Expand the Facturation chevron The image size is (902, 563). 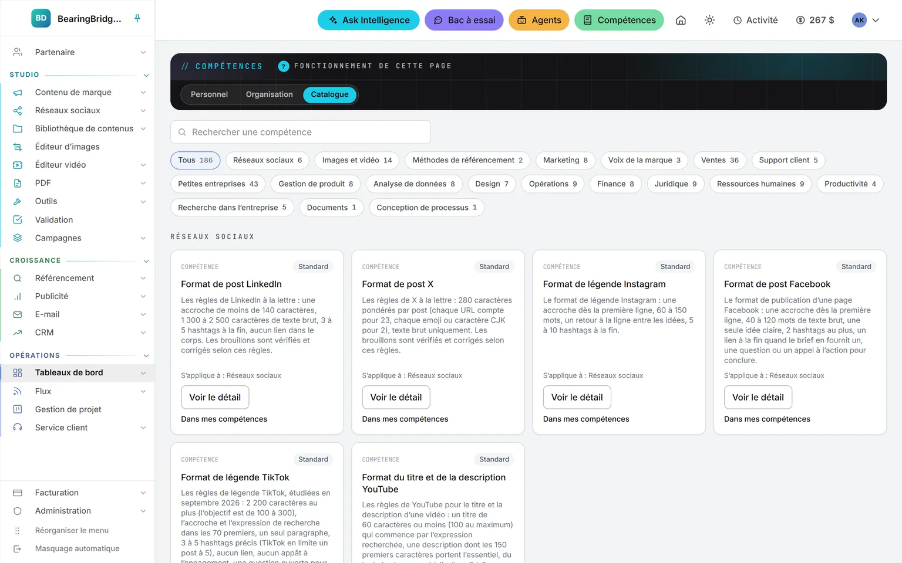143,493
